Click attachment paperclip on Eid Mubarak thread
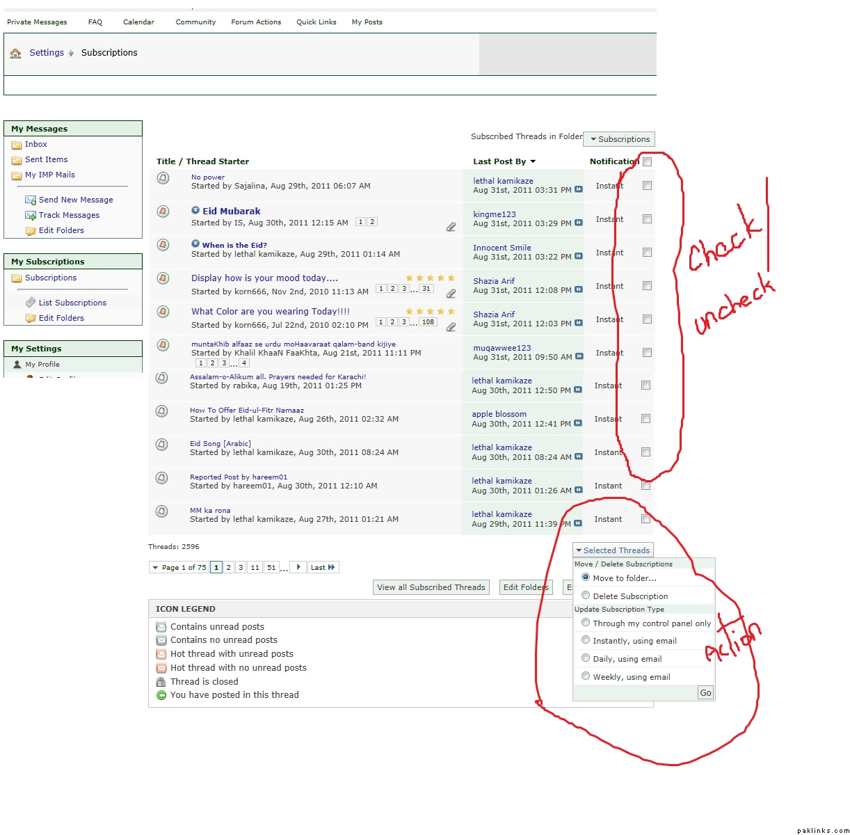Viewport: 850px width, 835px height. coord(451,227)
